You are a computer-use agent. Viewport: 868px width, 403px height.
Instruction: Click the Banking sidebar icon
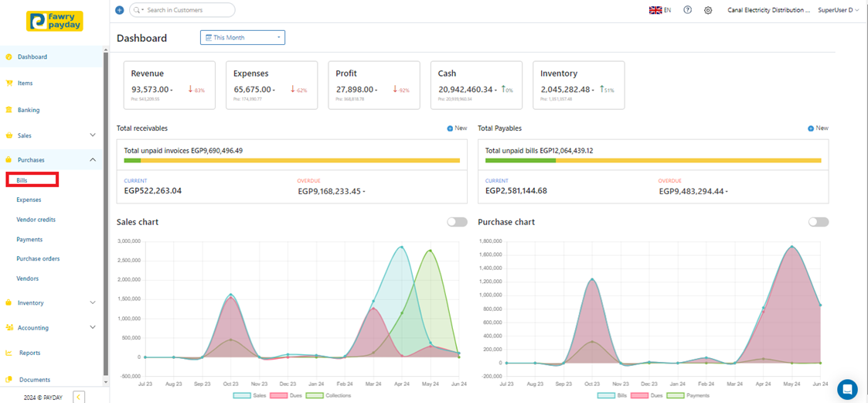pos(9,110)
